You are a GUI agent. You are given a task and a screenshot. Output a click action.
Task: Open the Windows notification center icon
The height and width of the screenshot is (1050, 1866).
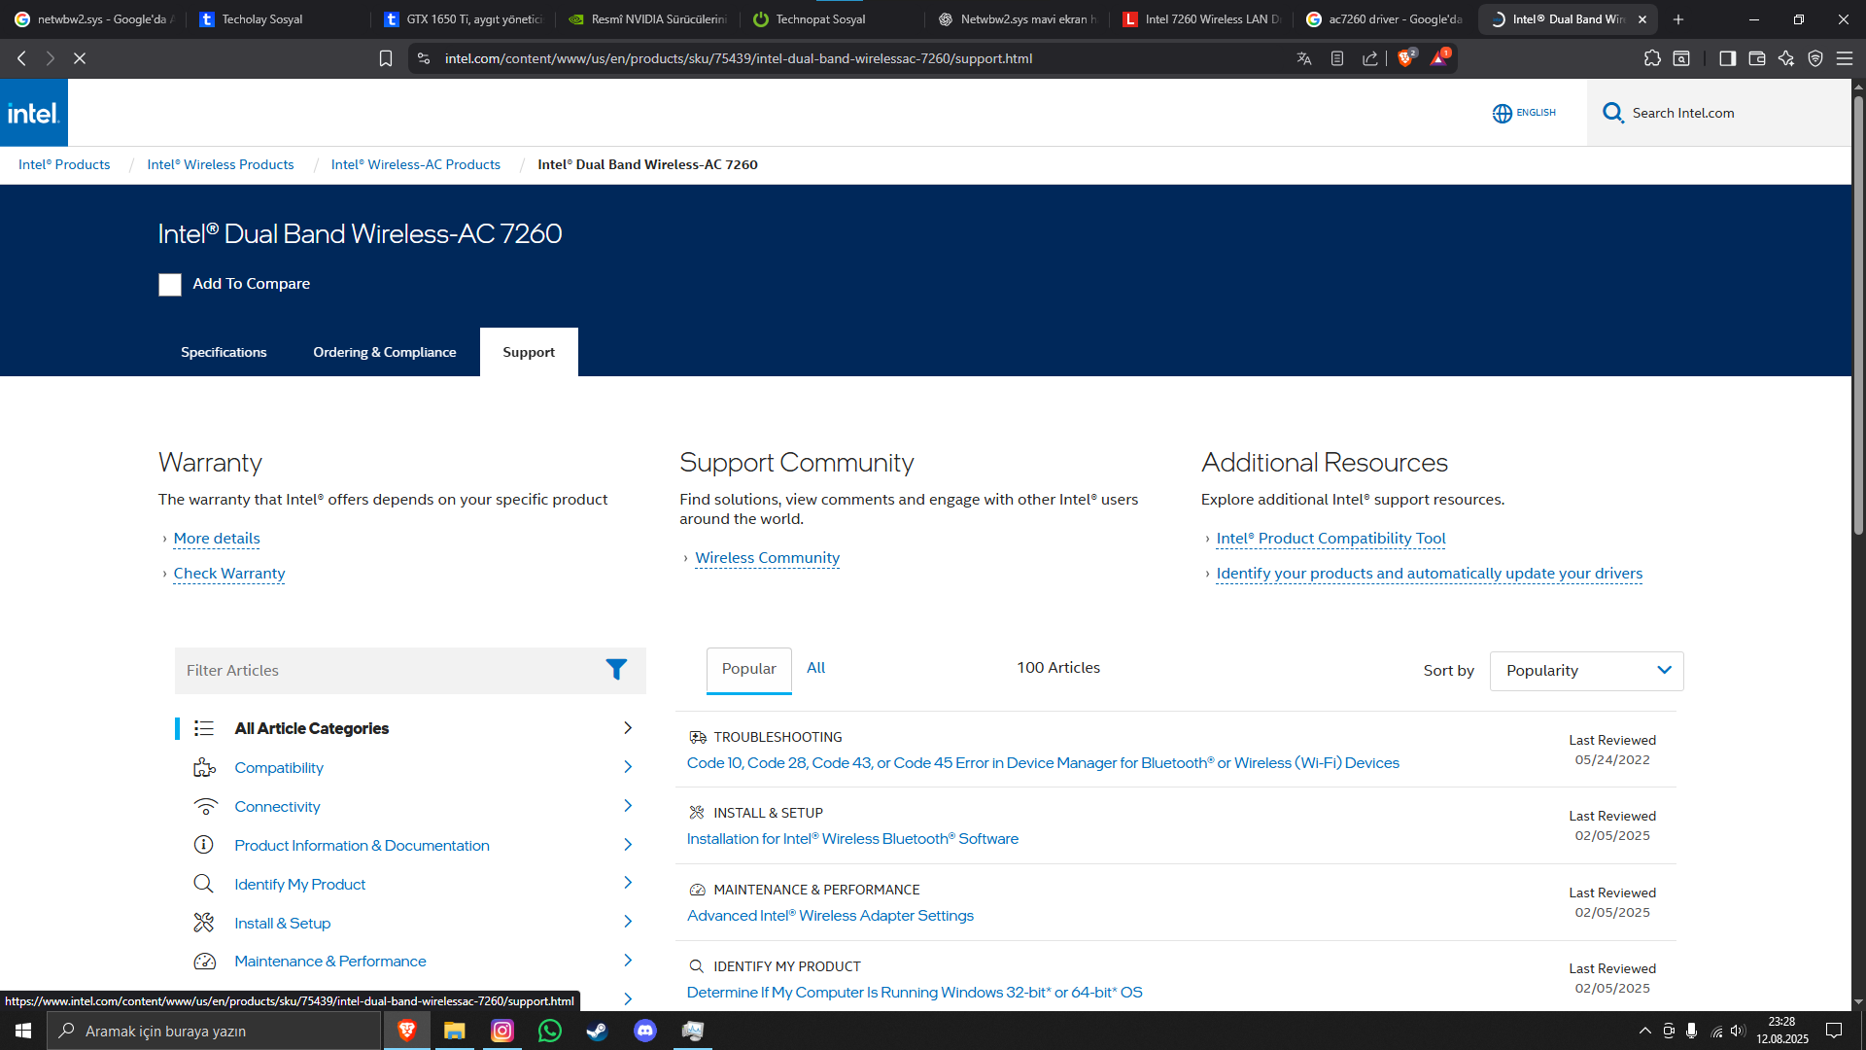pos(1834,1031)
